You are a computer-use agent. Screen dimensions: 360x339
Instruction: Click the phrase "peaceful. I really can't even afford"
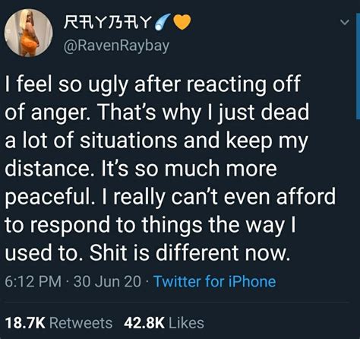(170, 198)
